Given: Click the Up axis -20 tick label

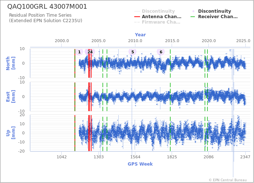Looking at the screenshot, I should 21,151.
